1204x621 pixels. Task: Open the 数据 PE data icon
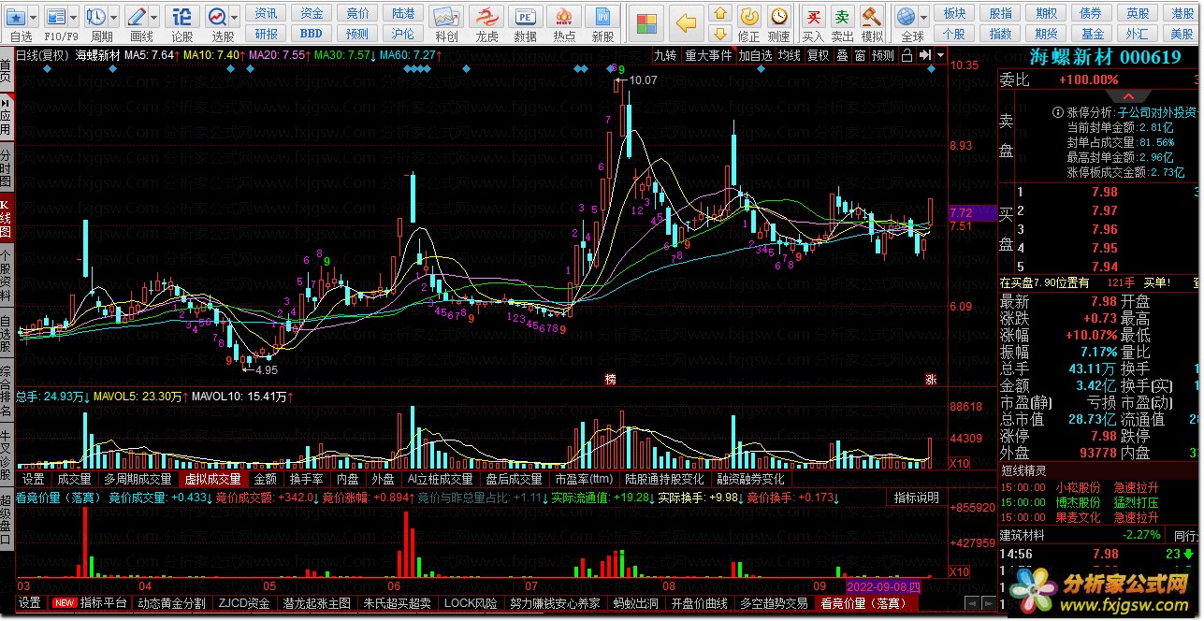point(526,18)
